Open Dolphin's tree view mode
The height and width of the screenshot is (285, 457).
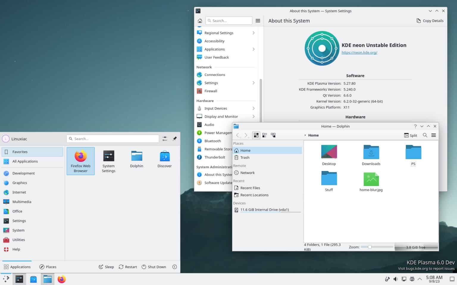point(273,135)
